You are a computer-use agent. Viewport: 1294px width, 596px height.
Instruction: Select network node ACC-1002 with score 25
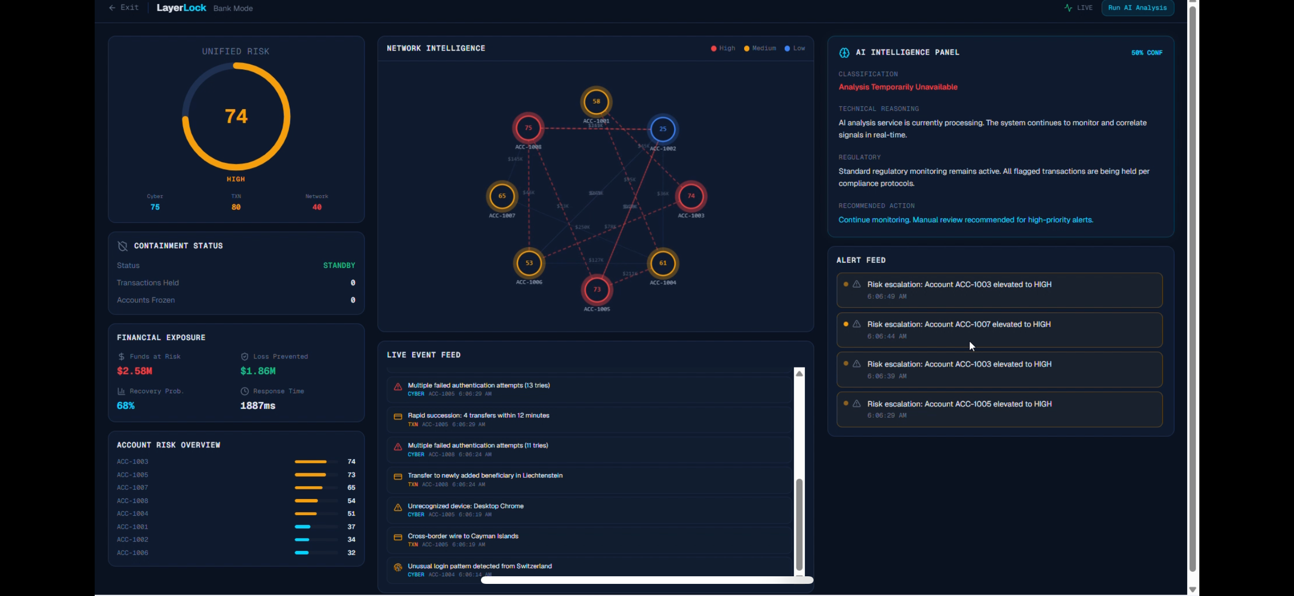[662, 129]
